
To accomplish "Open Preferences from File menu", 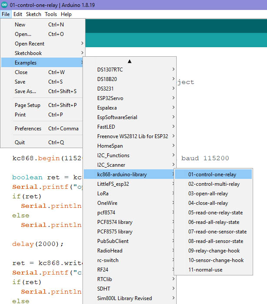I will pyautogui.click(x=28, y=129).
